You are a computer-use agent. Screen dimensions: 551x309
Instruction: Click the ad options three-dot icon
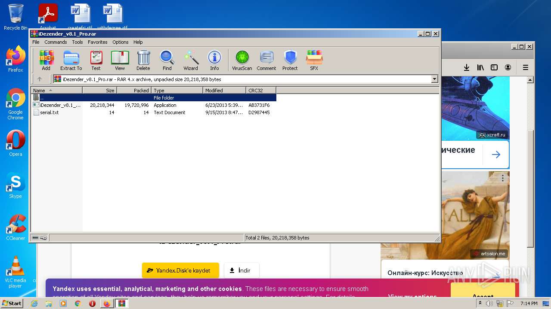coord(502,178)
